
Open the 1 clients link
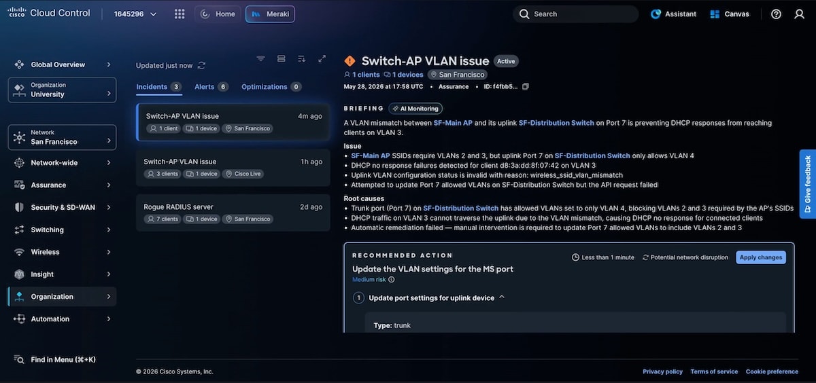point(362,75)
